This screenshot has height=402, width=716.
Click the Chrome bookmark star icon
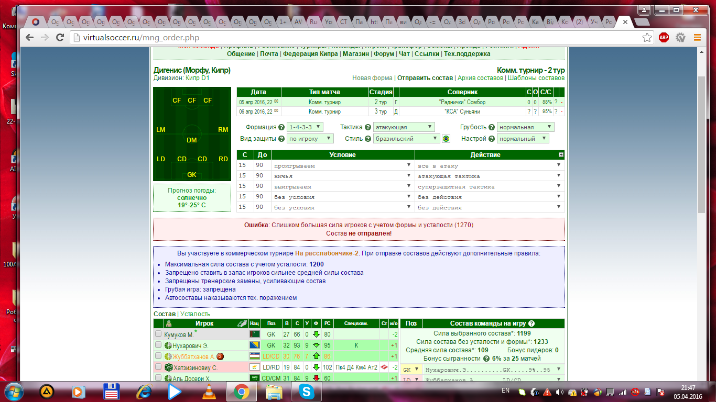(647, 38)
